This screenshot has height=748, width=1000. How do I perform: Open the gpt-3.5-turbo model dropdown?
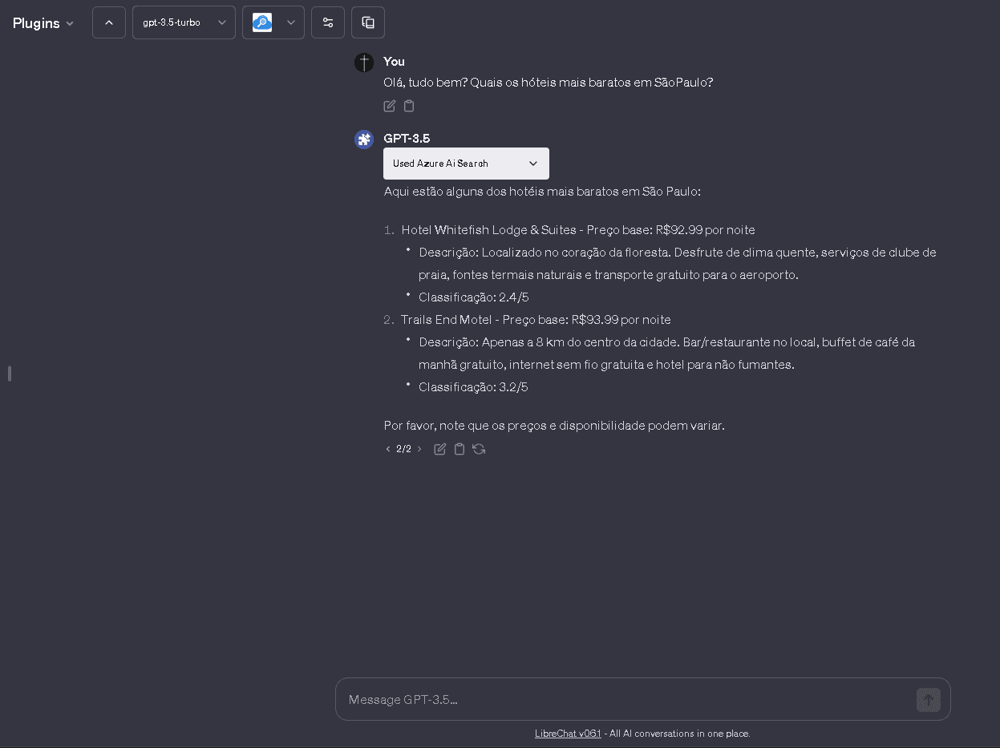pos(184,22)
